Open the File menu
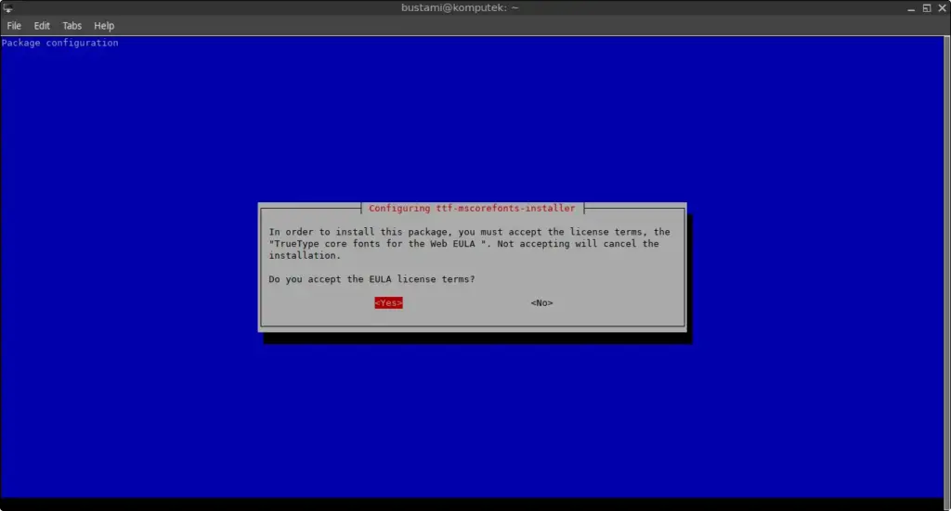The image size is (951, 511). pos(14,25)
